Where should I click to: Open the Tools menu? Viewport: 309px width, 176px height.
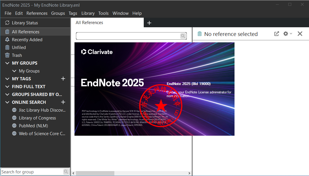pos(104,13)
